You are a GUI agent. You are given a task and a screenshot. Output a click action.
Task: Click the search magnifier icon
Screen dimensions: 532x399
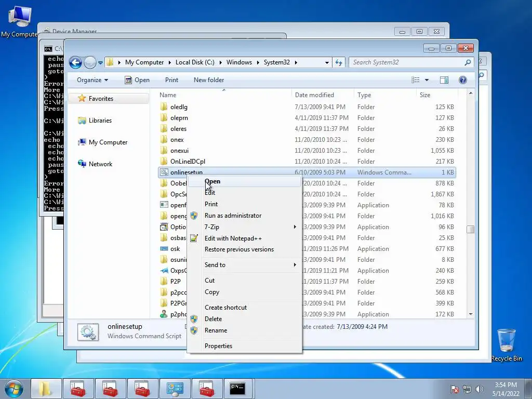tap(468, 62)
